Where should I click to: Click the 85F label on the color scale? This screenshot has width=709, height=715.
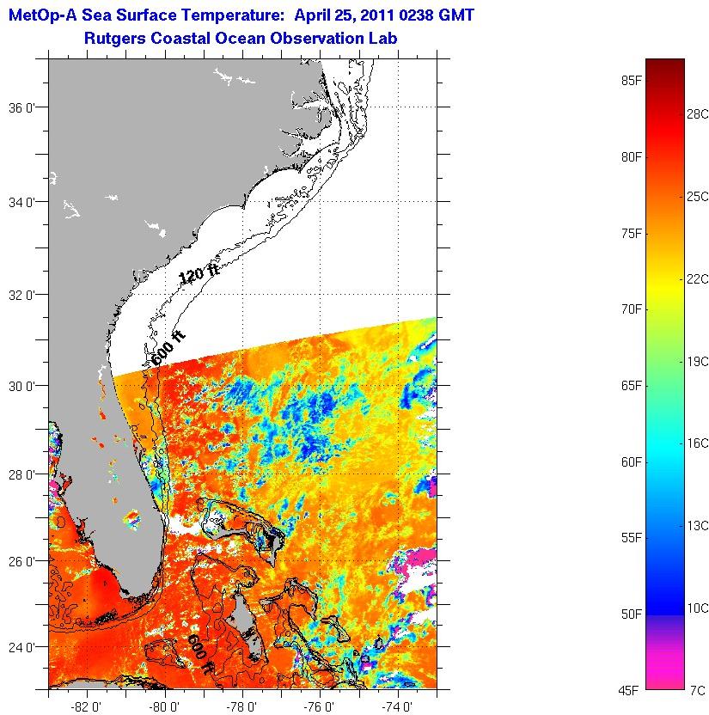(632, 81)
